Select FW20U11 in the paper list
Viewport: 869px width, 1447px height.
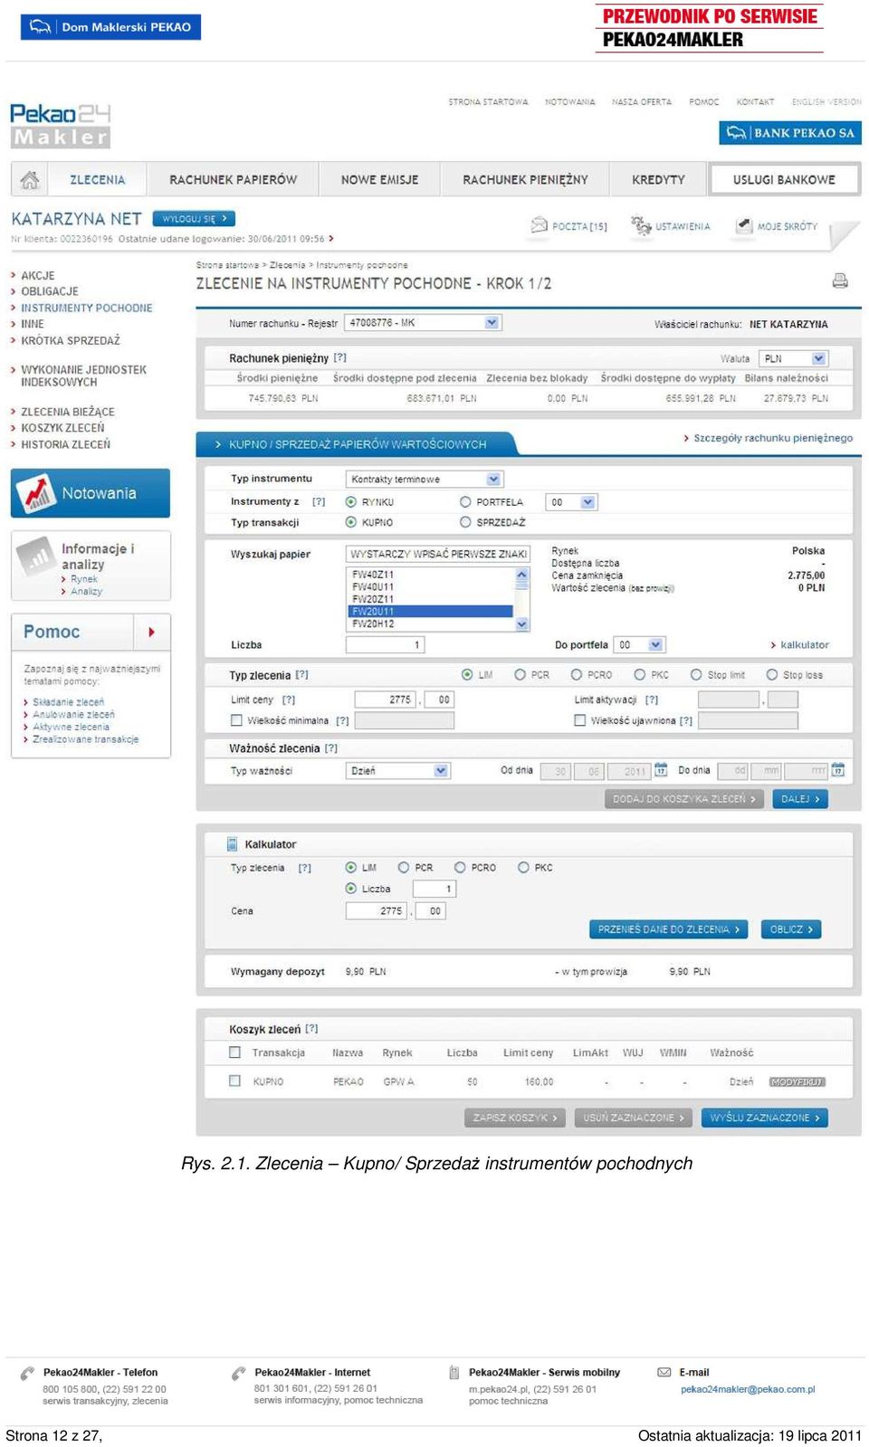pos(430,612)
